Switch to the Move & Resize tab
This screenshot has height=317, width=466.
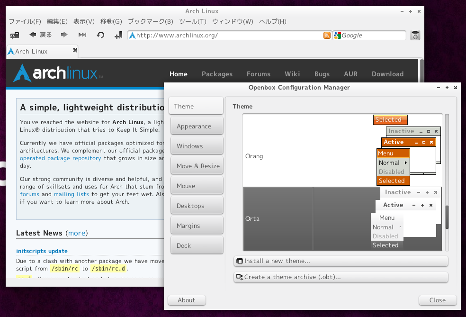pos(197,166)
